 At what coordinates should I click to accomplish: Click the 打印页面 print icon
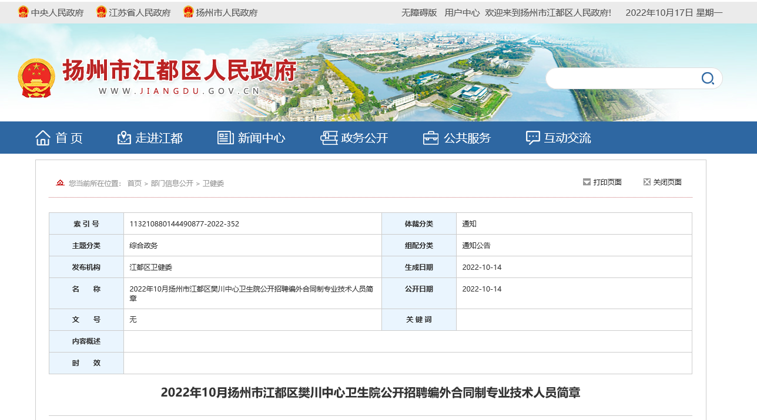click(587, 182)
